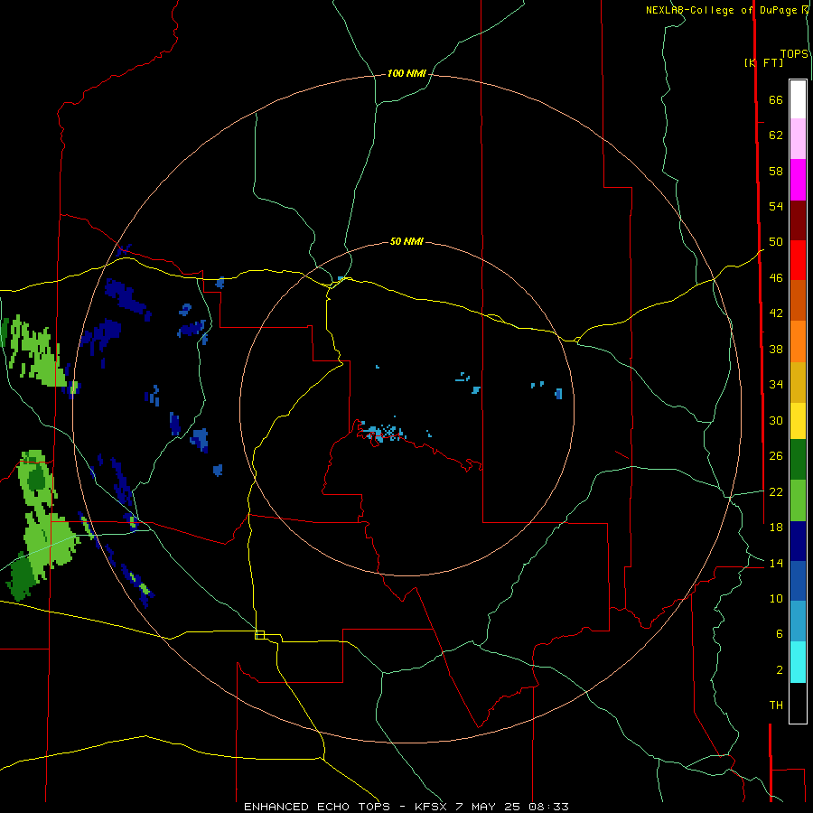Click the dark red legend swatch
The height and width of the screenshot is (813, 813).
click(798, 220)
